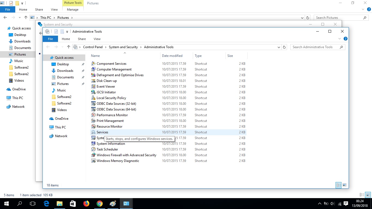
Task: Select the System Information icon
Action: (93, 144)
